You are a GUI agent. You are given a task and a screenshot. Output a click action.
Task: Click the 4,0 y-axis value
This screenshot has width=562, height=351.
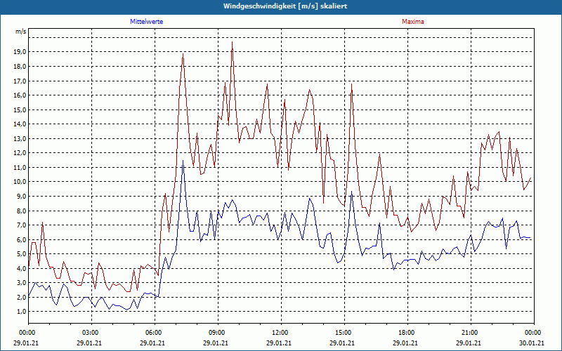21,269
